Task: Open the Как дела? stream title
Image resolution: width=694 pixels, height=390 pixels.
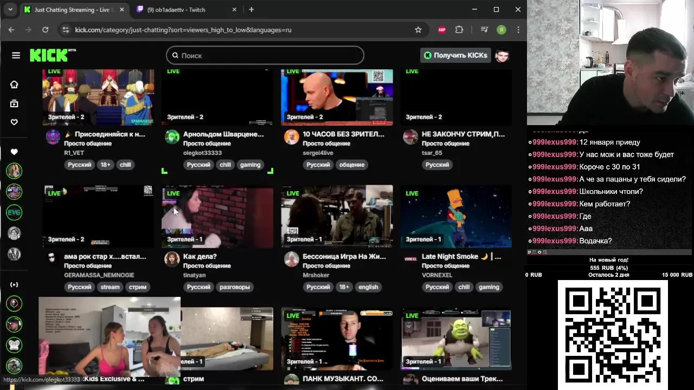Action: [200, 256]
